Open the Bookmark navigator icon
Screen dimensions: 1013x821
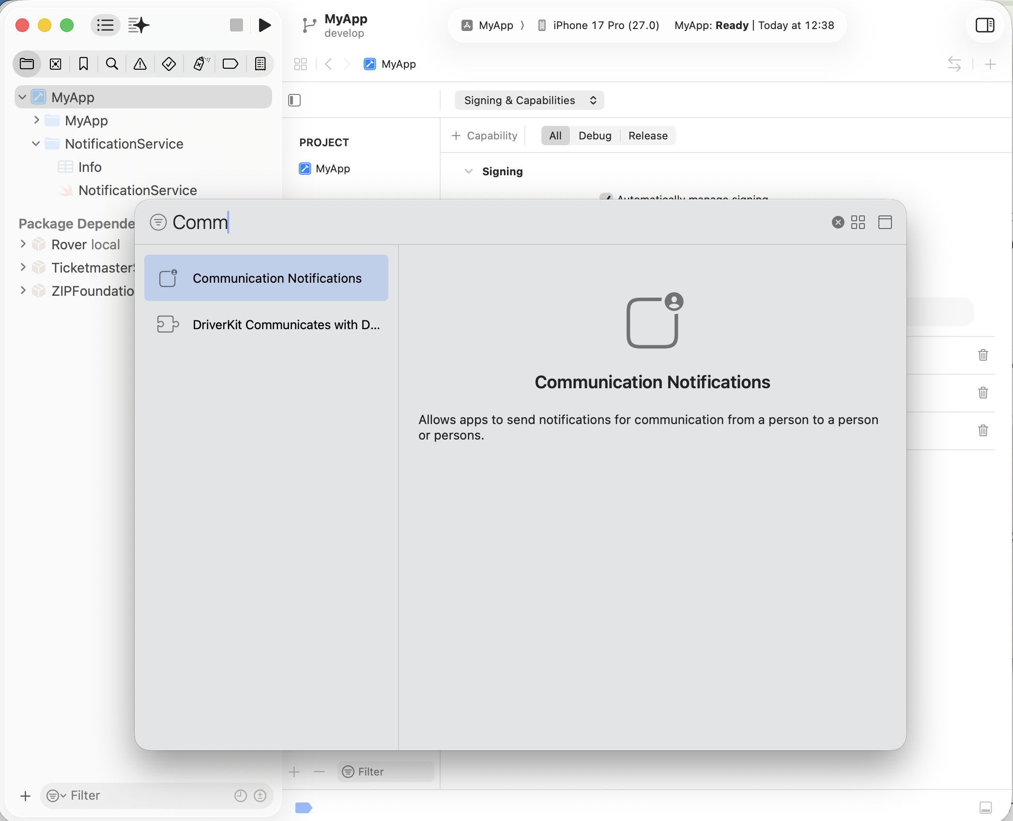coord(83,64)
